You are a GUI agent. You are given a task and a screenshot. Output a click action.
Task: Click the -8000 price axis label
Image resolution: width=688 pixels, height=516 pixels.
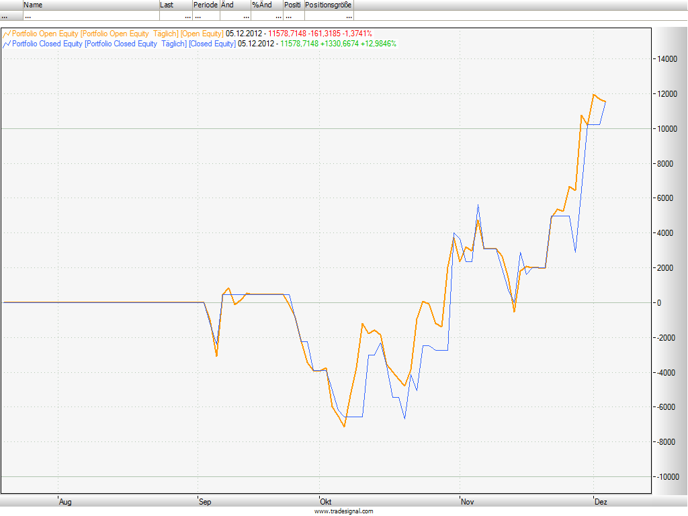[x=666, y=442]
